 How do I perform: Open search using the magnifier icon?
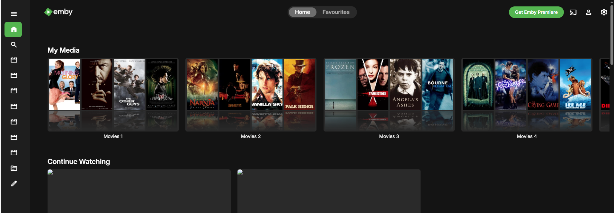[13, 45]
